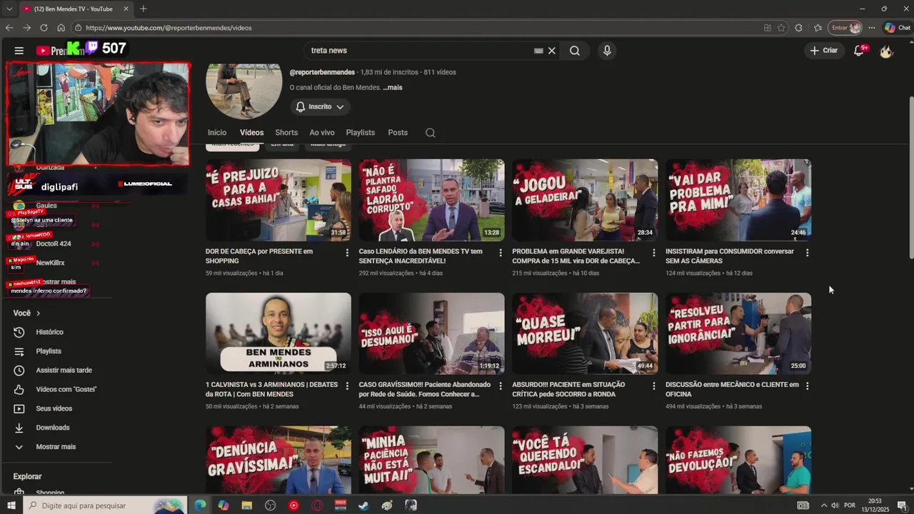Open the notifications bell
914x514 pixels.
tap(859, 51)
